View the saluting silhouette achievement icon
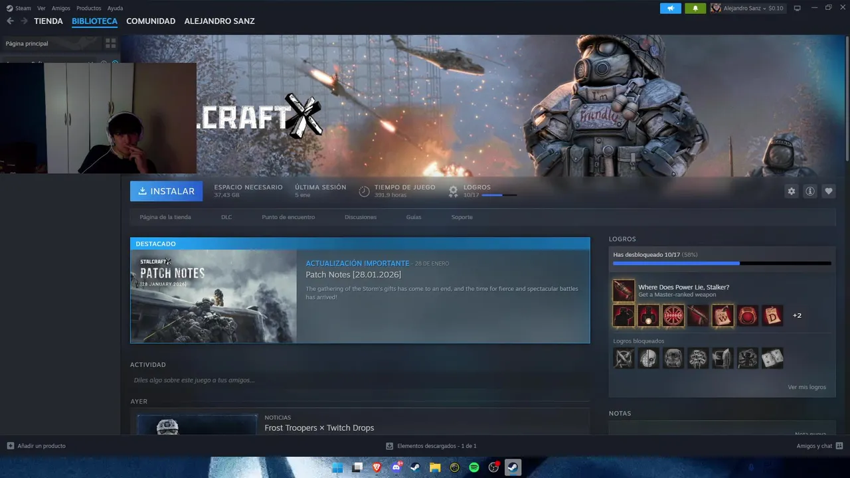850x478 pixels. 624,315
